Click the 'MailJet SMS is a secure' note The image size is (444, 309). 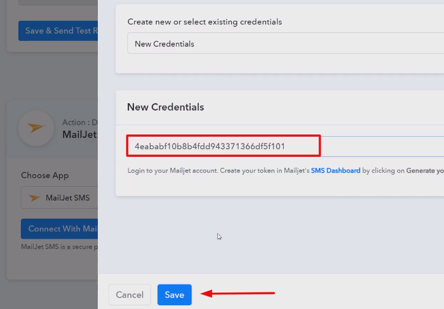59,247
